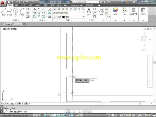Select the Mirror tool

pos(39,13)
